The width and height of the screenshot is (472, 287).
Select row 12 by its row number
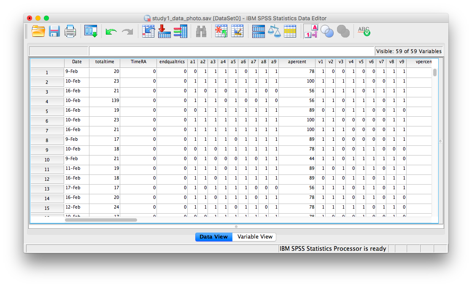click(x=47, y=179)
